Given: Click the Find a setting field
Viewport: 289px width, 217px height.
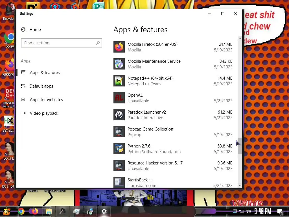Looking at the screenshot, I should [x=61, y=43].
